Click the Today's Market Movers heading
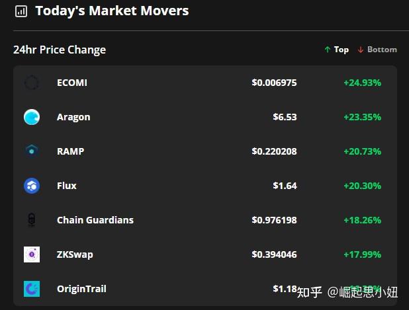This screenshot has height=310, width=409. (112, 11)
